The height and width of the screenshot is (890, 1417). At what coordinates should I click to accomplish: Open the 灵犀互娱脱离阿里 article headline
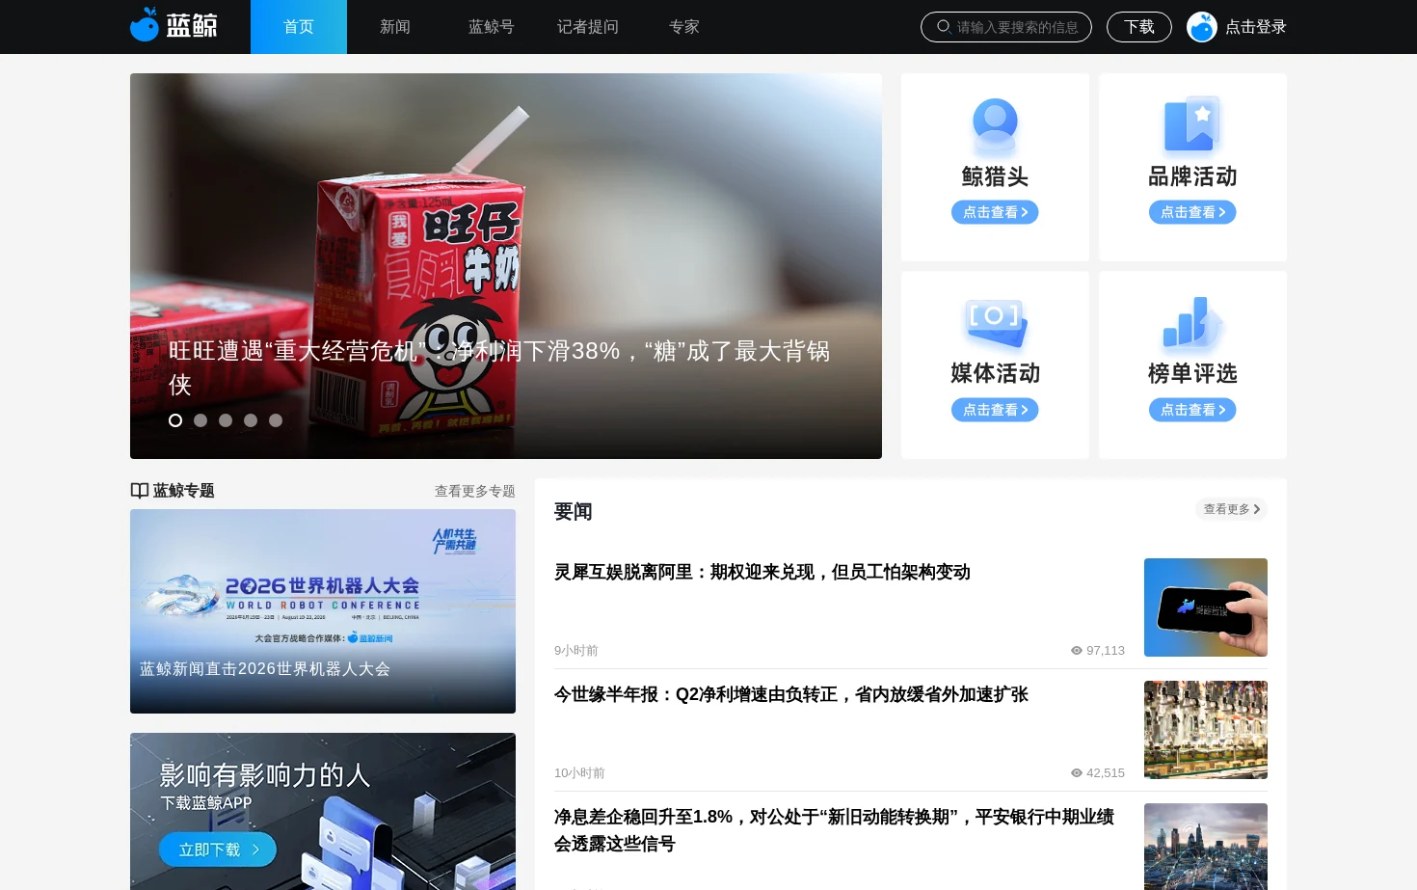[762, 572]
